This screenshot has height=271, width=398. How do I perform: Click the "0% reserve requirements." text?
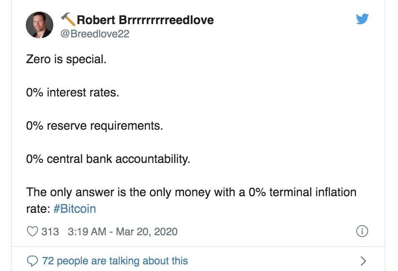pyautogui.click(x=95, y=126)
